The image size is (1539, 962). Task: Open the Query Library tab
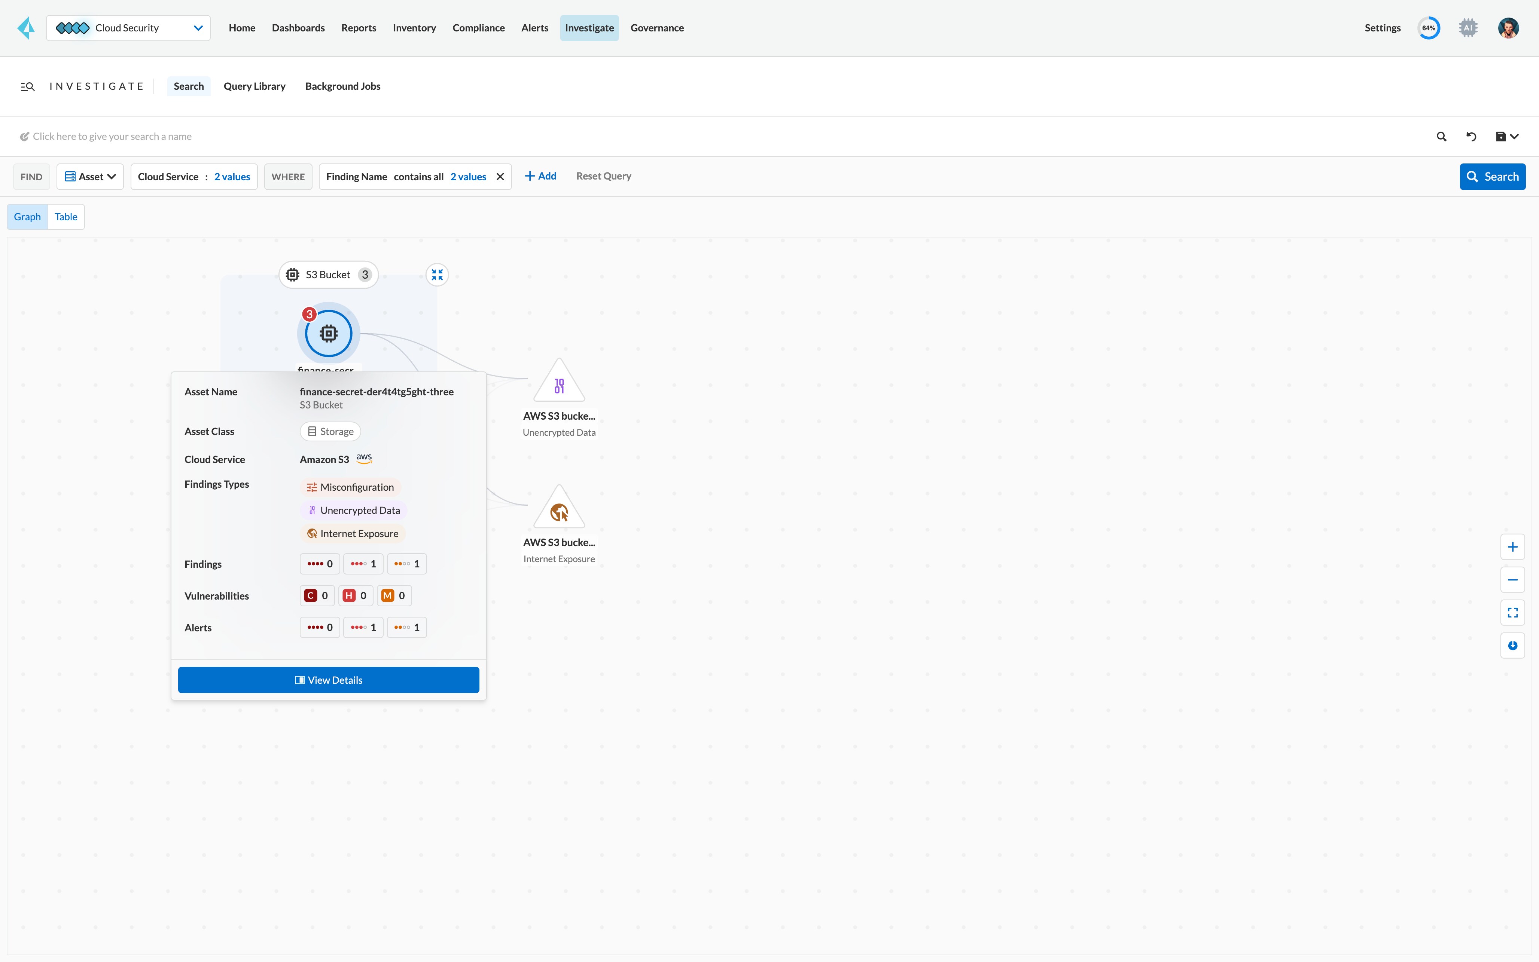pyautogui.click(x=254, y=86)
